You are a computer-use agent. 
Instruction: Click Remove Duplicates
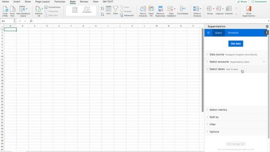(x=160, y=11)
